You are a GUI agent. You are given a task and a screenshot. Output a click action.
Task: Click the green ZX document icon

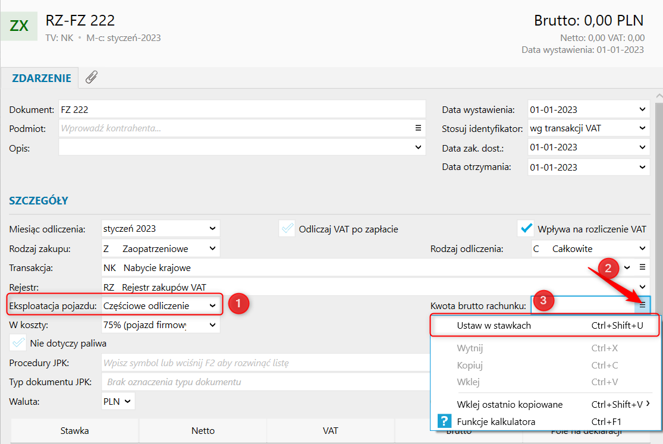(x=19, y=26)
